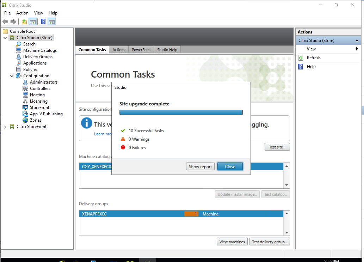Toggle the Show/Hide Action Pane toolbar icon
This screenshot has width=364, height=262.
pos(52,22)
